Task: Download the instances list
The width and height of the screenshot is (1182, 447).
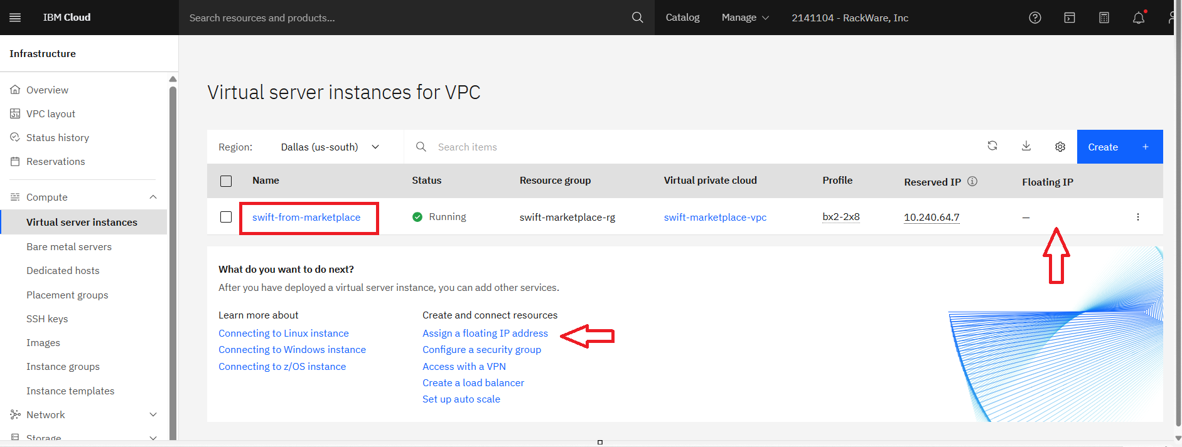Action: pos(1026,145)
